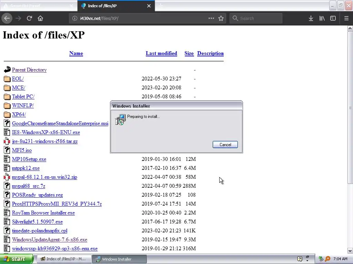Download mtppk12.exe file
This screenshot has height=264, width=353.
point(26,168)
